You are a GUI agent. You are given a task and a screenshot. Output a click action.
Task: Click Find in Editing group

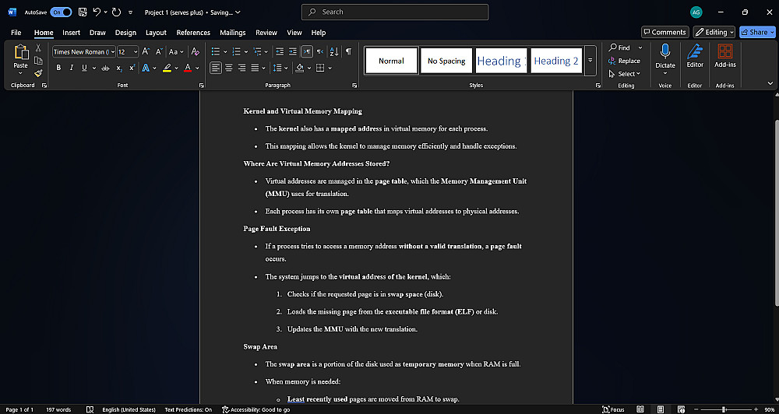click(x=619, y=47)
